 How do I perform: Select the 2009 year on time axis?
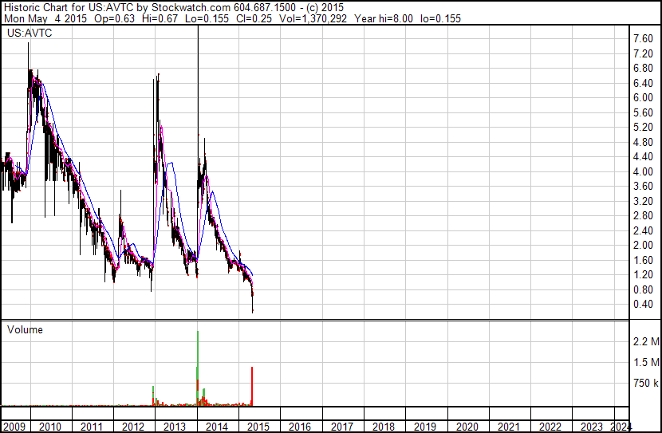(14, 427)
